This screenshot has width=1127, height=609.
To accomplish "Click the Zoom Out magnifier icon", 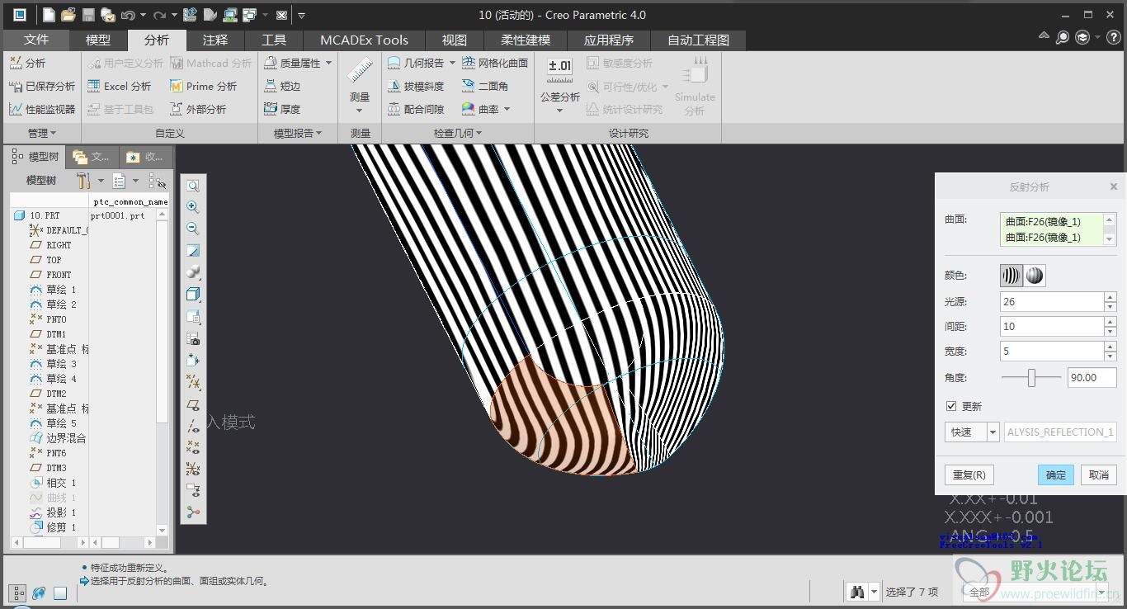I will coord(193,229).
